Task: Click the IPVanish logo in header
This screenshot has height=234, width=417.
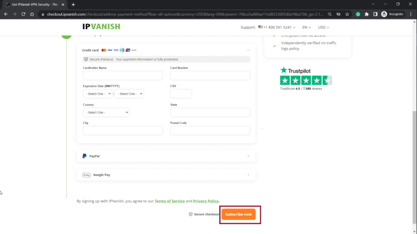Action: click(102, 26)
